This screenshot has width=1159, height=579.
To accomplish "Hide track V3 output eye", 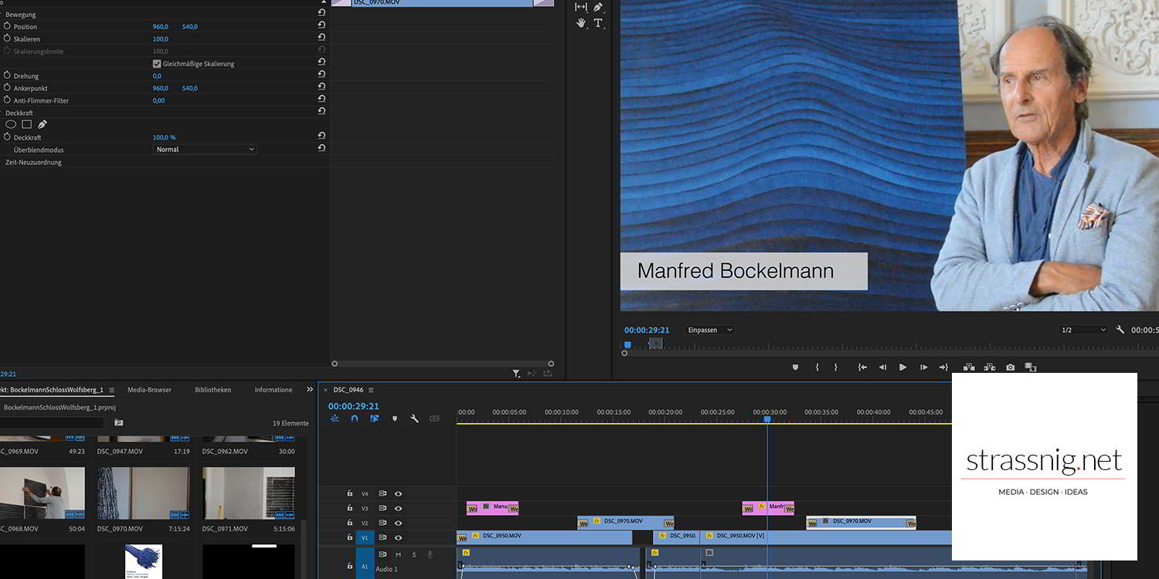I will (x=399, y=509).
